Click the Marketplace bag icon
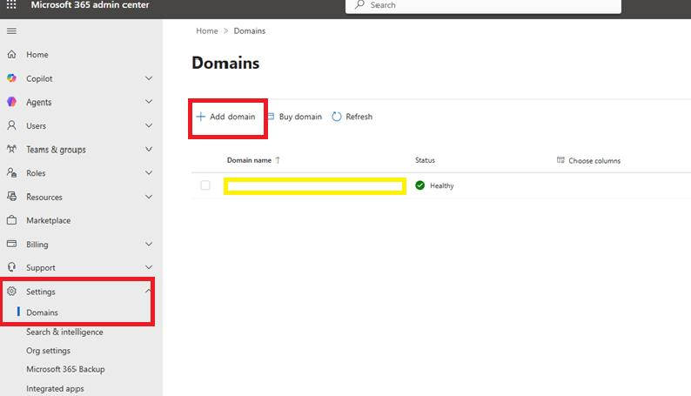This screenshot has width=691, height=396. click(x=12, y=220)
